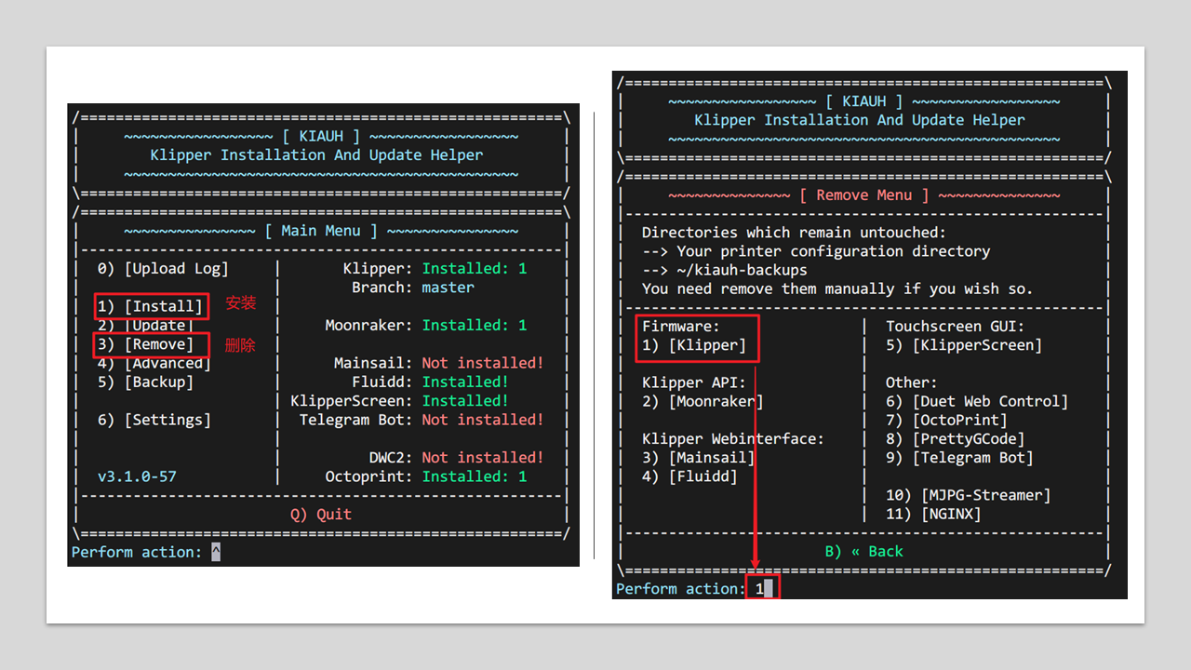Select 3) [Remove] in the Main Menu
1191x670 pixels.
tap(145, 344)
